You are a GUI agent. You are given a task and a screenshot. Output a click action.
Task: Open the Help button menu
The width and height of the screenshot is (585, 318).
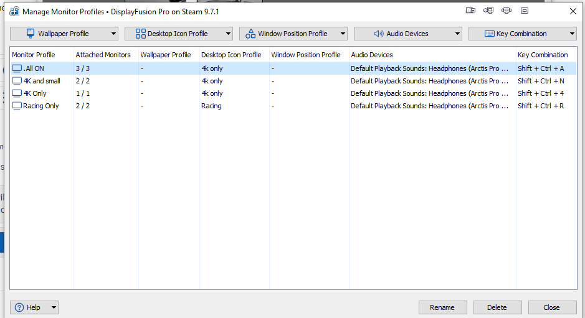(x=34, y=307)
